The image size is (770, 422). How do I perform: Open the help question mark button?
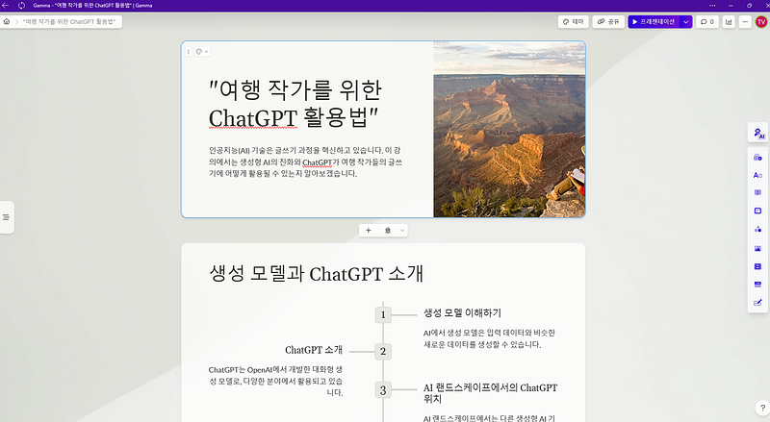pyautogui.click(x=762, y=408)
